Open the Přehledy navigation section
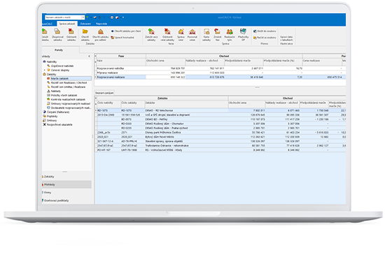Screen dimensions: 385x267 66,185
